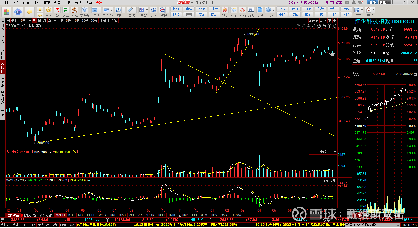Click the 直播 live broadcast button
This screenshot has height=228, width=418.
point(372,2)
